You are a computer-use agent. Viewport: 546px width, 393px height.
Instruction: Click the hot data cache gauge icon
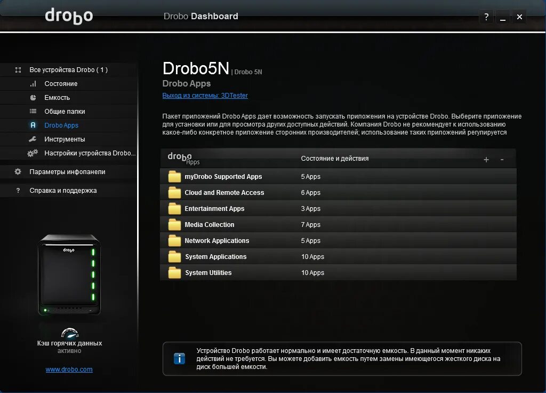pyautogui.click(x=70, y=333)
